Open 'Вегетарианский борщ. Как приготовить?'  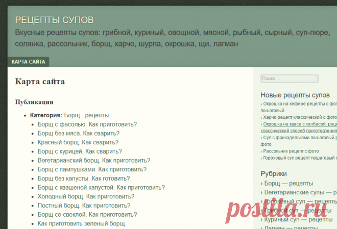[x=94, y=160]
